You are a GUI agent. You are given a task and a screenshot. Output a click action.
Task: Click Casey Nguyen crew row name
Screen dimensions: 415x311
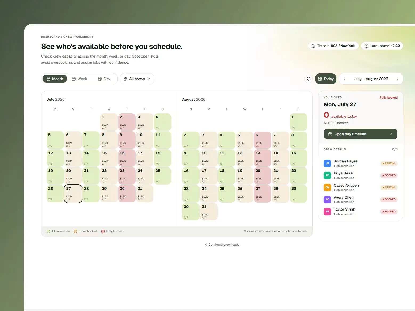click(346, 185)
